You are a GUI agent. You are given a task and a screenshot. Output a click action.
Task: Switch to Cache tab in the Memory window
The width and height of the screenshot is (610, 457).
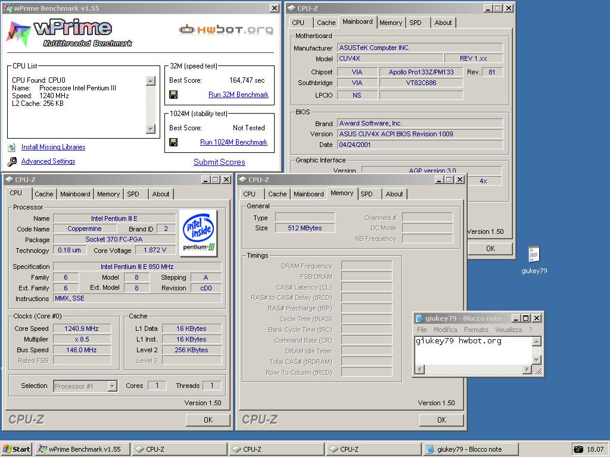(278, 194)
